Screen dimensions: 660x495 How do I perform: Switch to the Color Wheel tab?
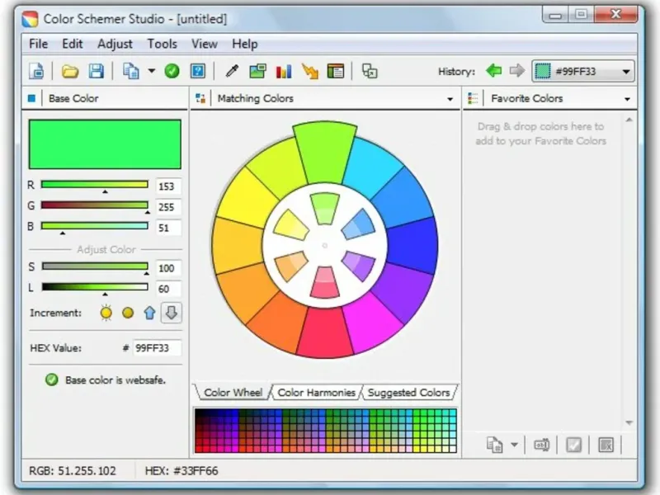coord(233,393)
